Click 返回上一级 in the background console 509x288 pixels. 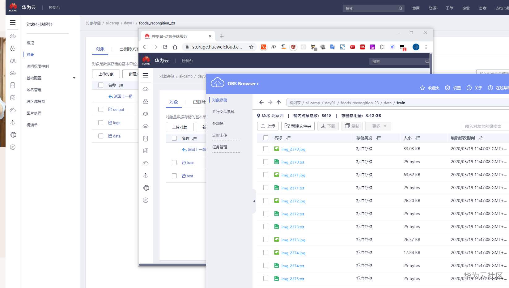121,96
